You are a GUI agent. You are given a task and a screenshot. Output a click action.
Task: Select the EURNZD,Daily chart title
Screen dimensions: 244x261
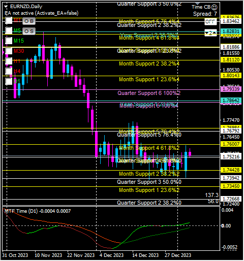(x=26, y=7)
